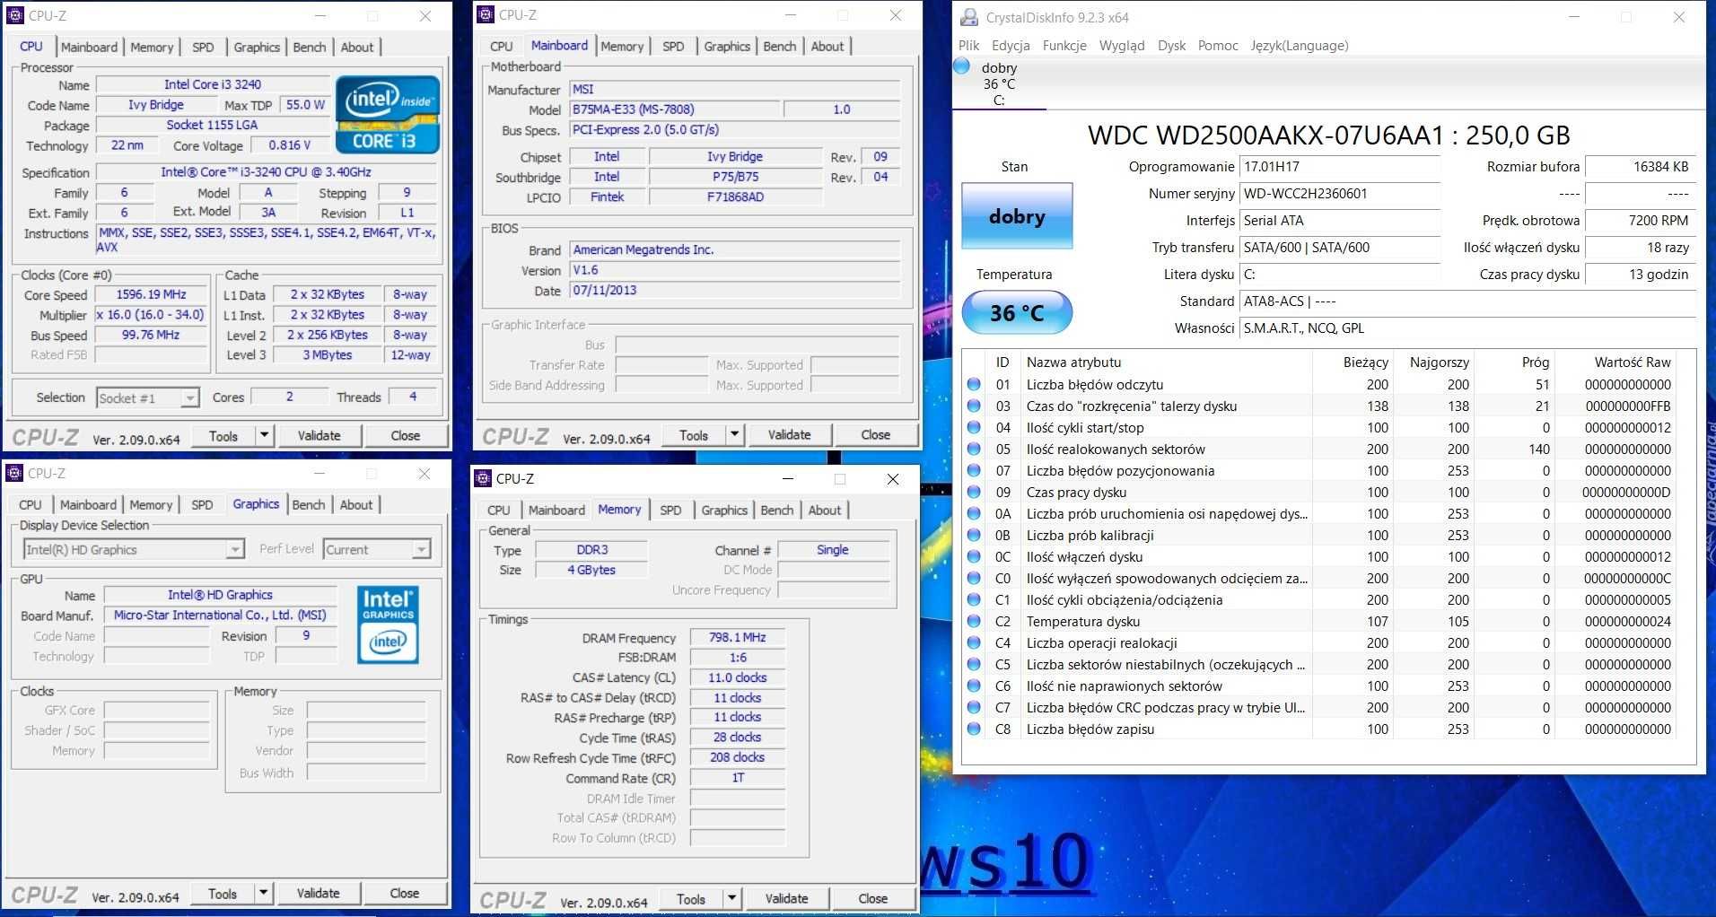1716x917 pixels.
Task: Click the Ilość realokowanych sektorów row
Action: pos(1319,449)
